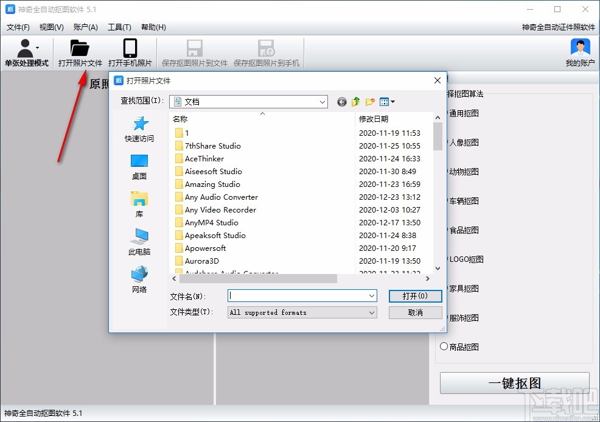The height and width of the screenshot is (422, 600).
Task: Select 通用抠图 algorithm option
Action: 464,113
